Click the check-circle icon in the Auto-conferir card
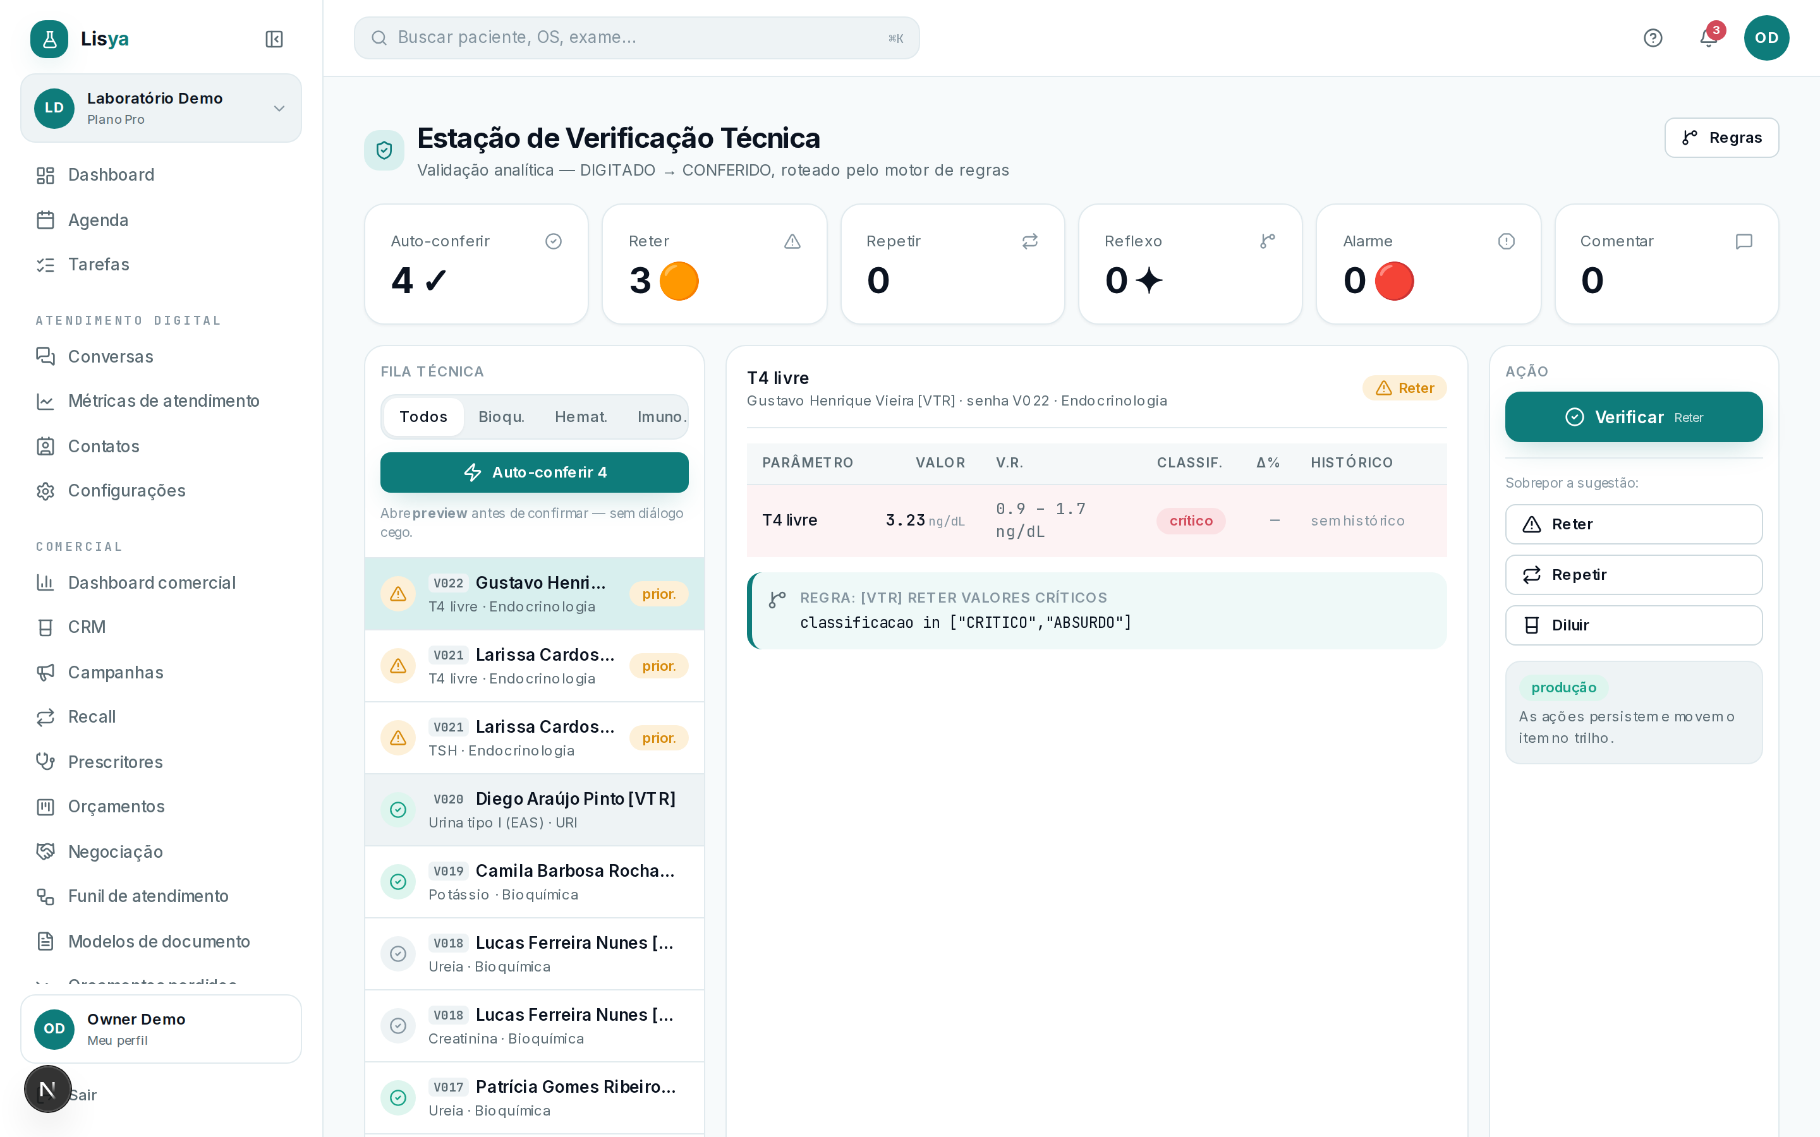This screenshot has height=1137, width=1820. [554, 241]
